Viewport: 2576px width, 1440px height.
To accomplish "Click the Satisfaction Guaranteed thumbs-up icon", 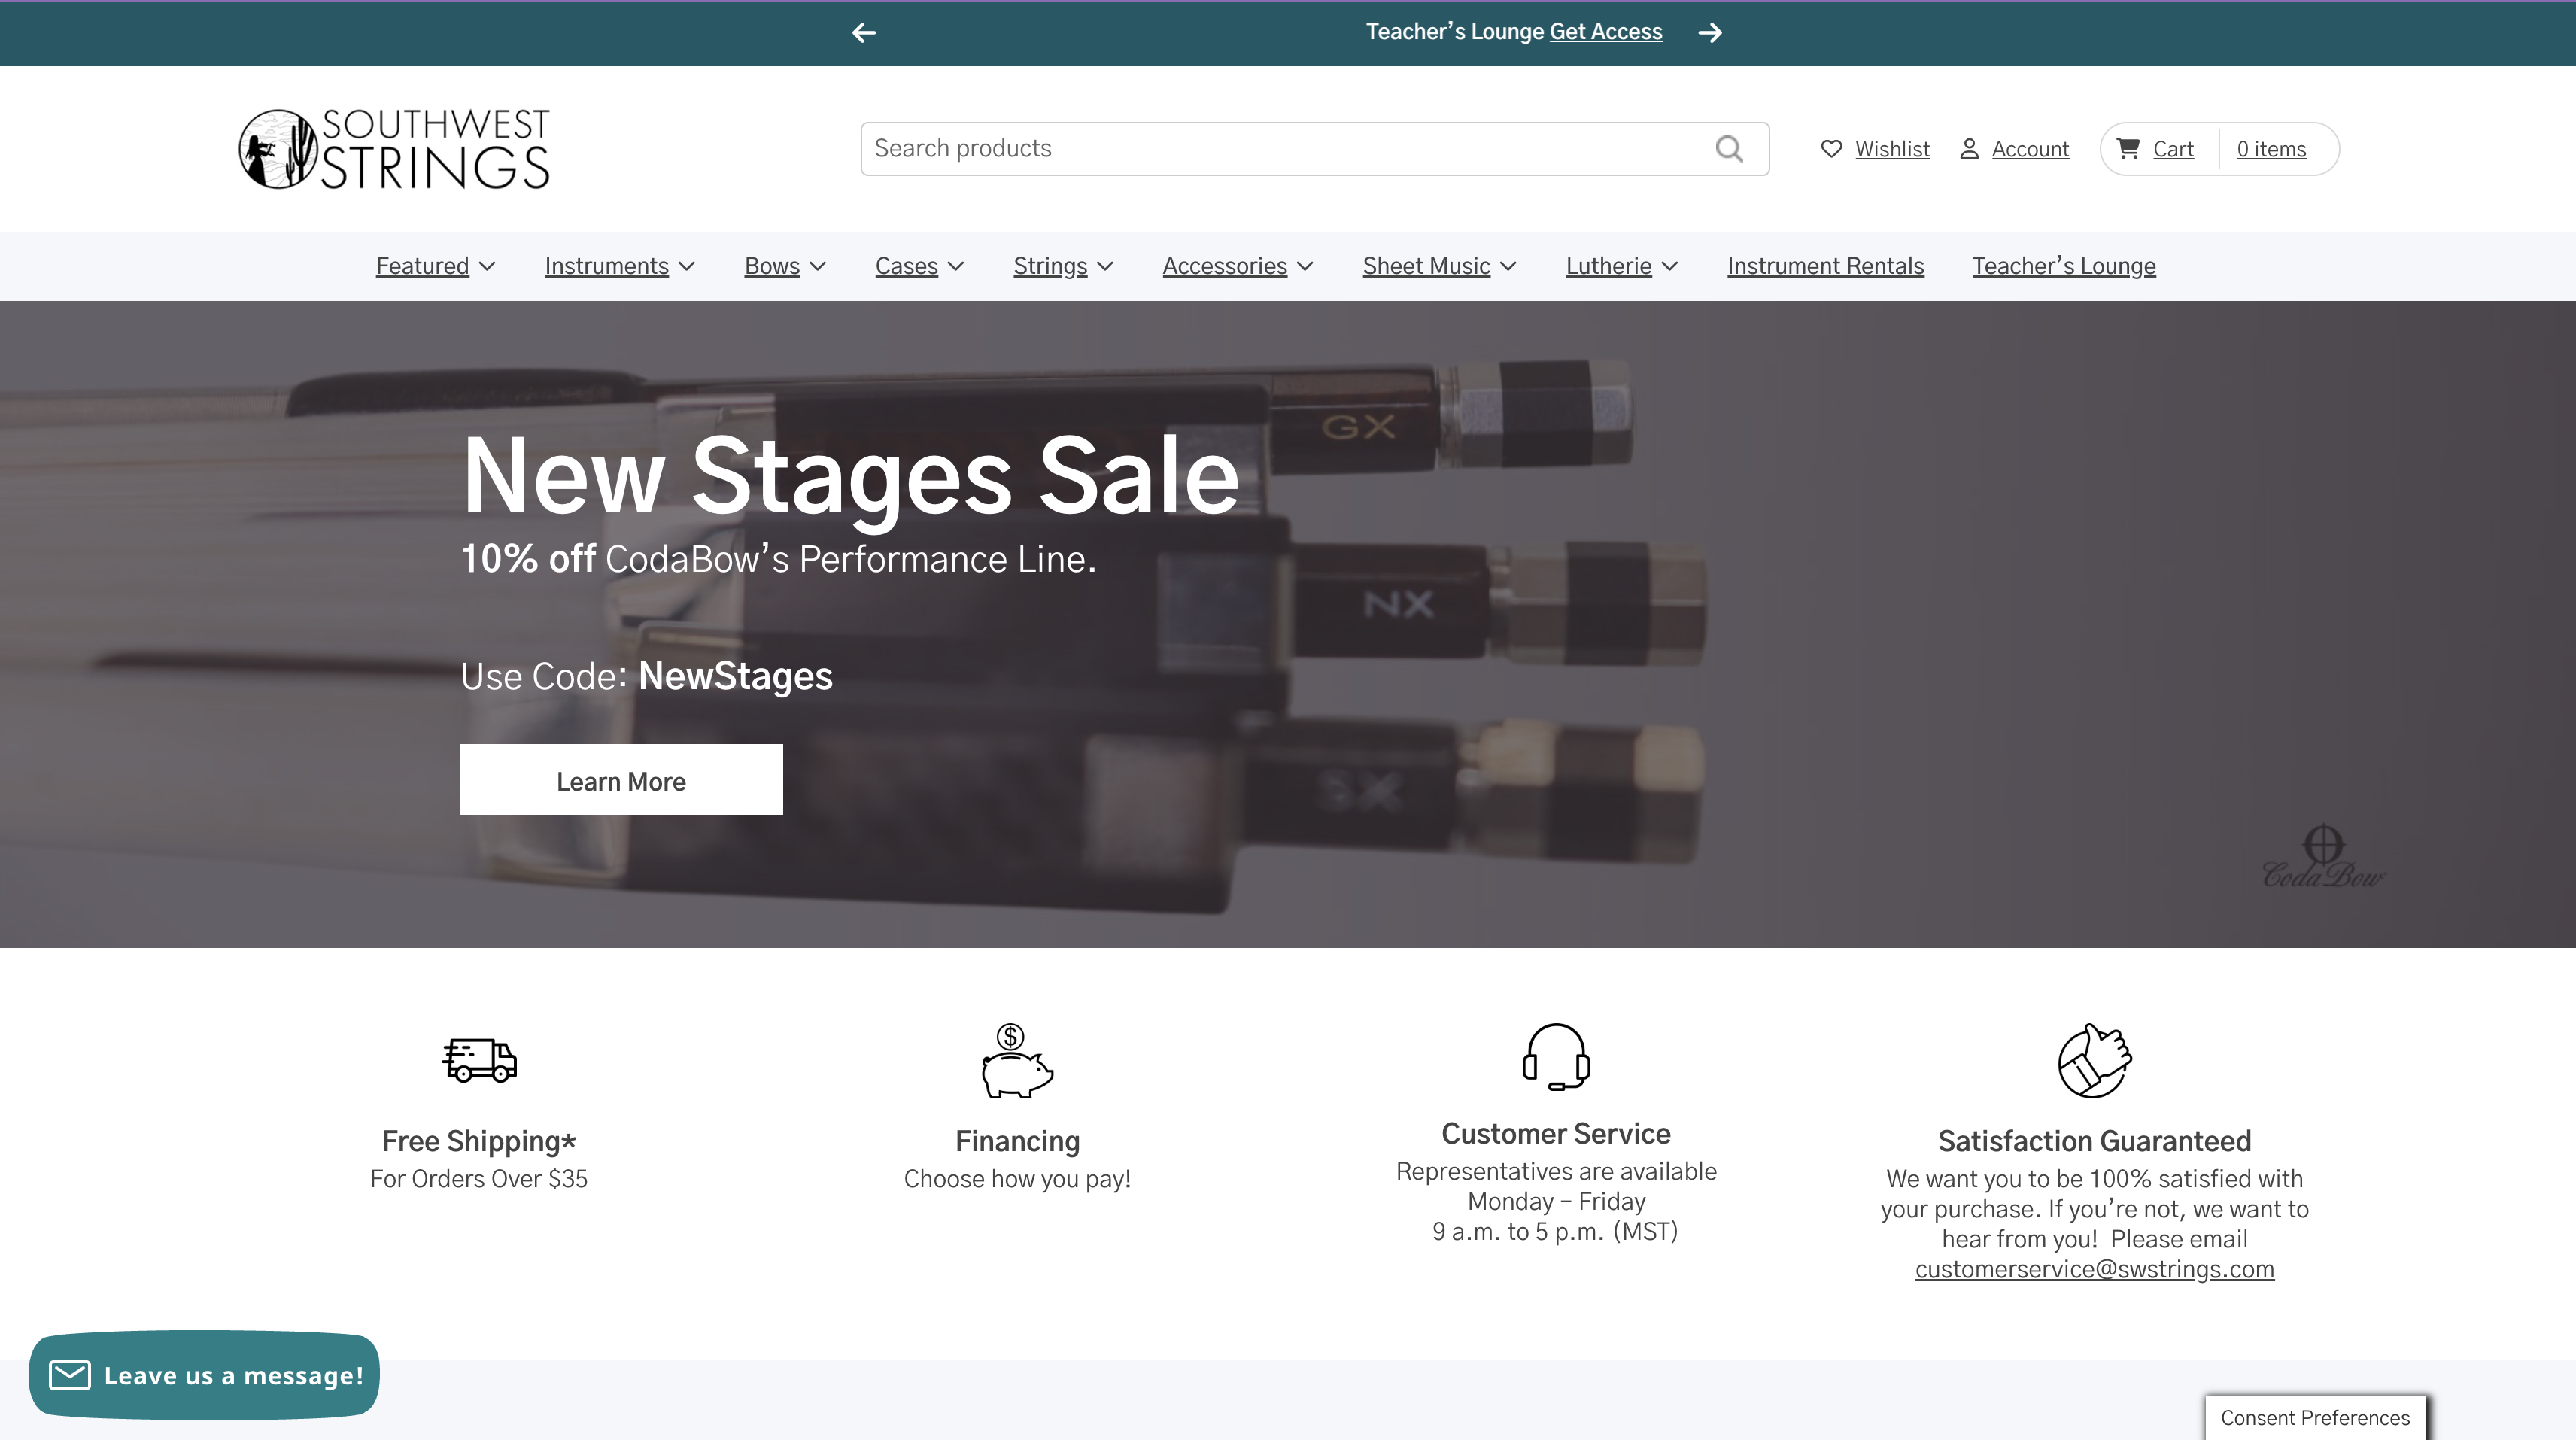I will 2094,1061.
